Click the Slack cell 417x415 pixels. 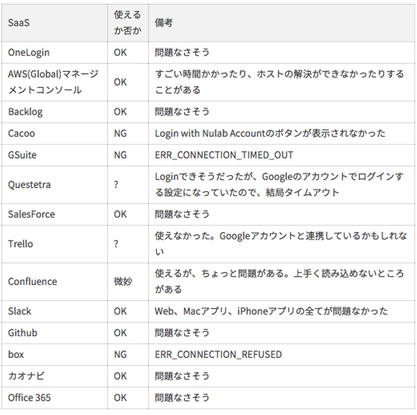(x=19, y=311)
